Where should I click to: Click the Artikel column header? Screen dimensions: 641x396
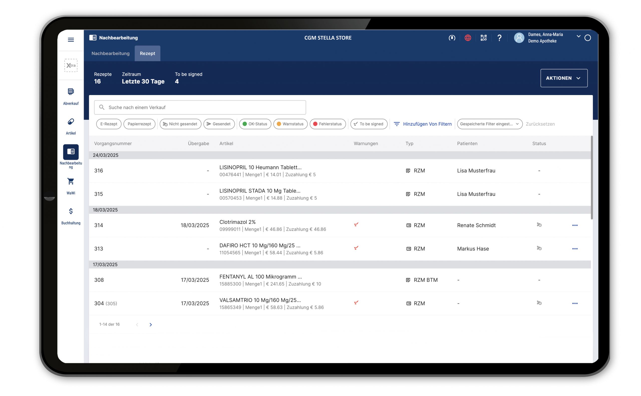tap(226, 144)
